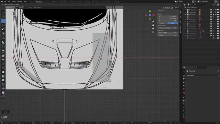Select the Extrude Region tool
The width and height of the screenshot is (220, 124).
tap(3, 51)
